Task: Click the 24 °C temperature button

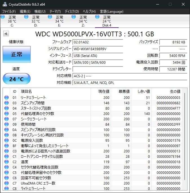Action: click(x=17, y=79)
